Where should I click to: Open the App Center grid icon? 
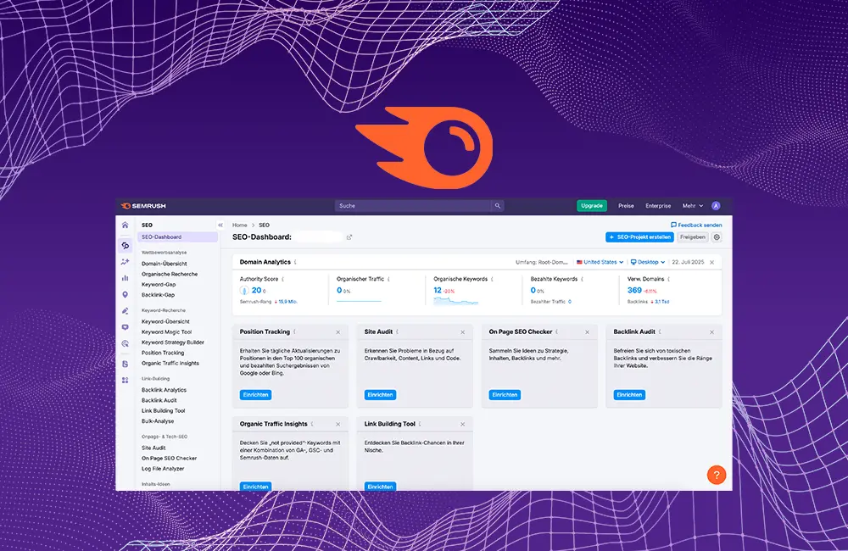125,380
